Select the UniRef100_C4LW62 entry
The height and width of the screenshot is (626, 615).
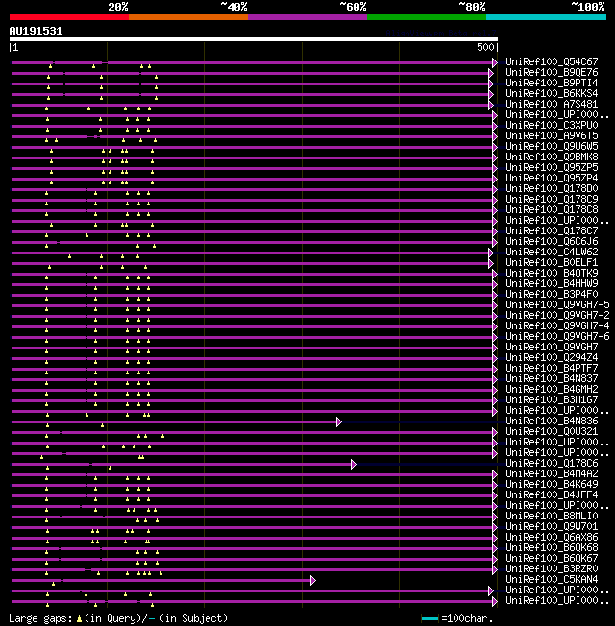(x=552, y=253)
